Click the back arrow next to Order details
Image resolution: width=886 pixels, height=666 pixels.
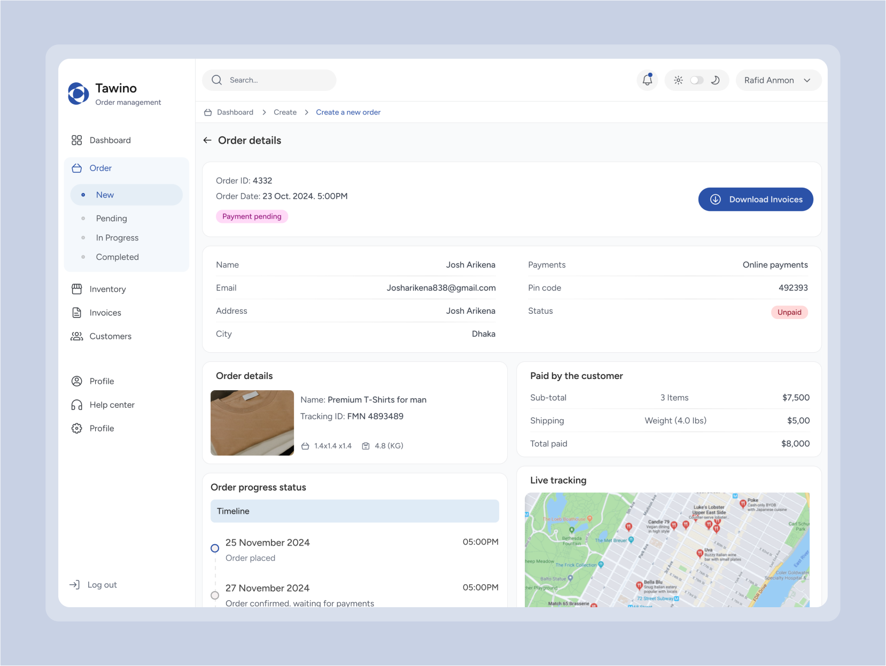click(x=207, y=140)
